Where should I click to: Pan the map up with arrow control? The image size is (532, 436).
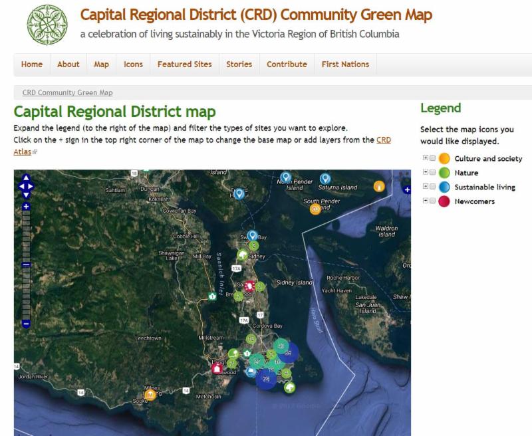click(x=26, y=178)
